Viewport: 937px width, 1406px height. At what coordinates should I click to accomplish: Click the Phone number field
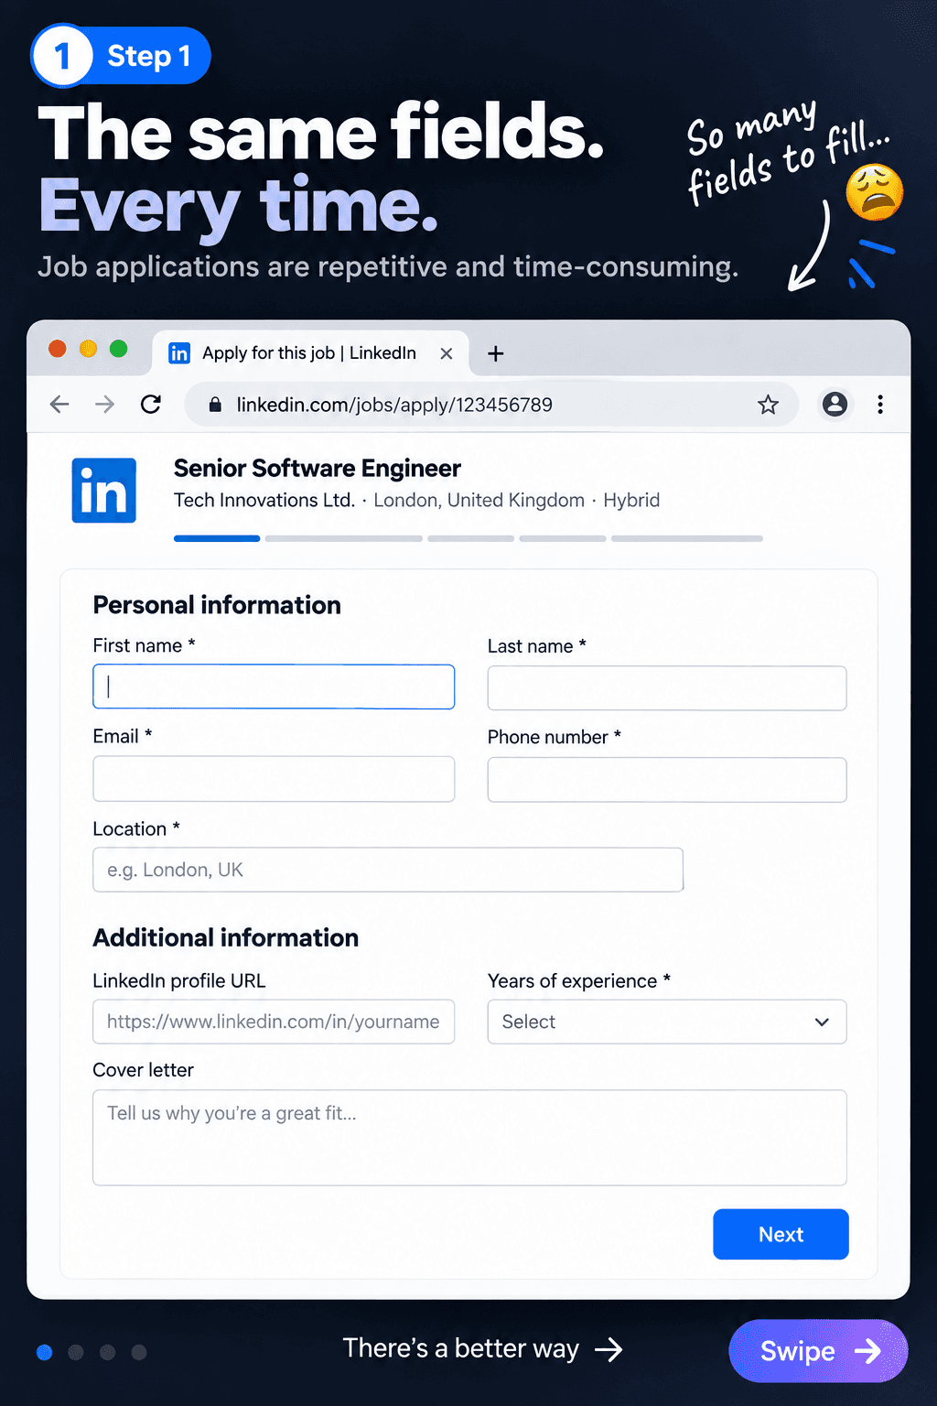pyautogui.click(x=667, y=780)
